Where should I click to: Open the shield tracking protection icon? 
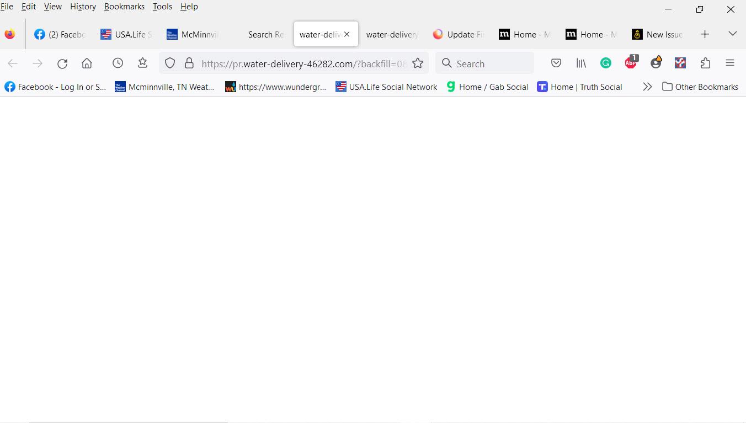pos(169,63)
